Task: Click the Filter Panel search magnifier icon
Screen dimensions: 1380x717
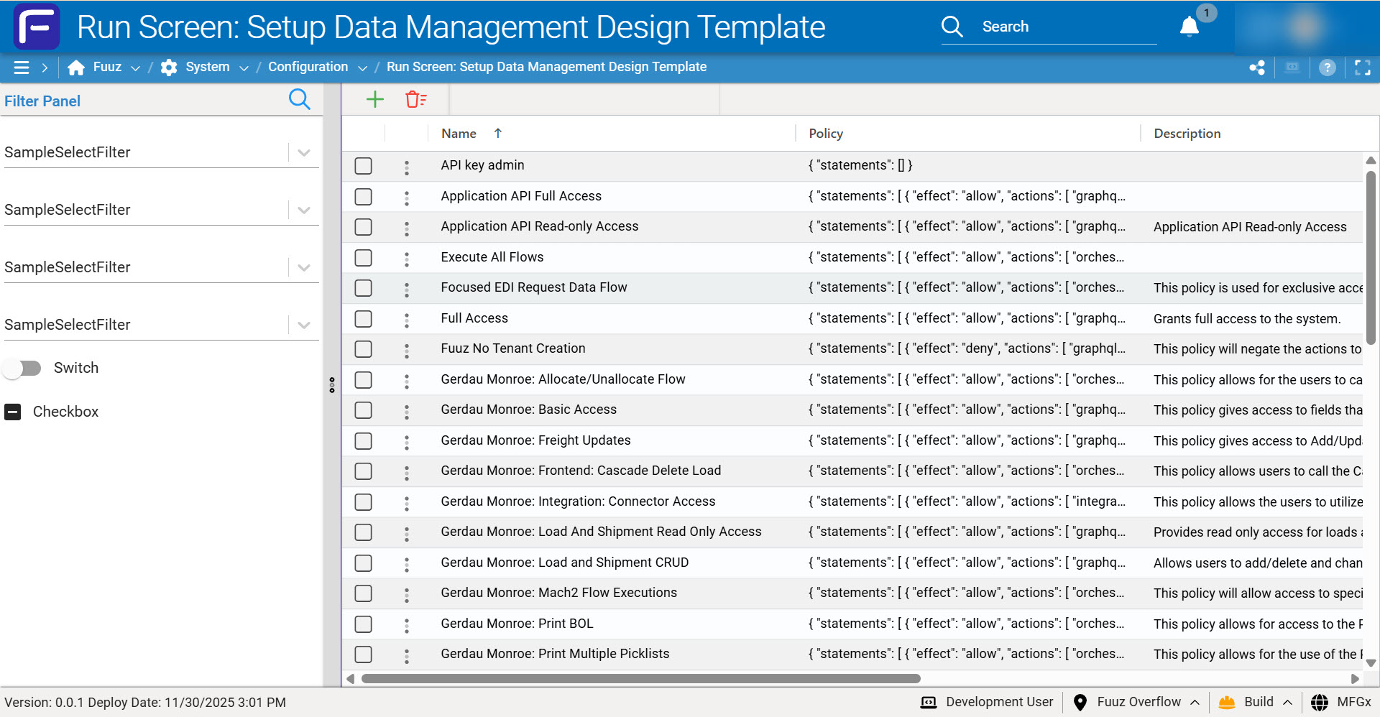Action: click(x=299, y=100)
